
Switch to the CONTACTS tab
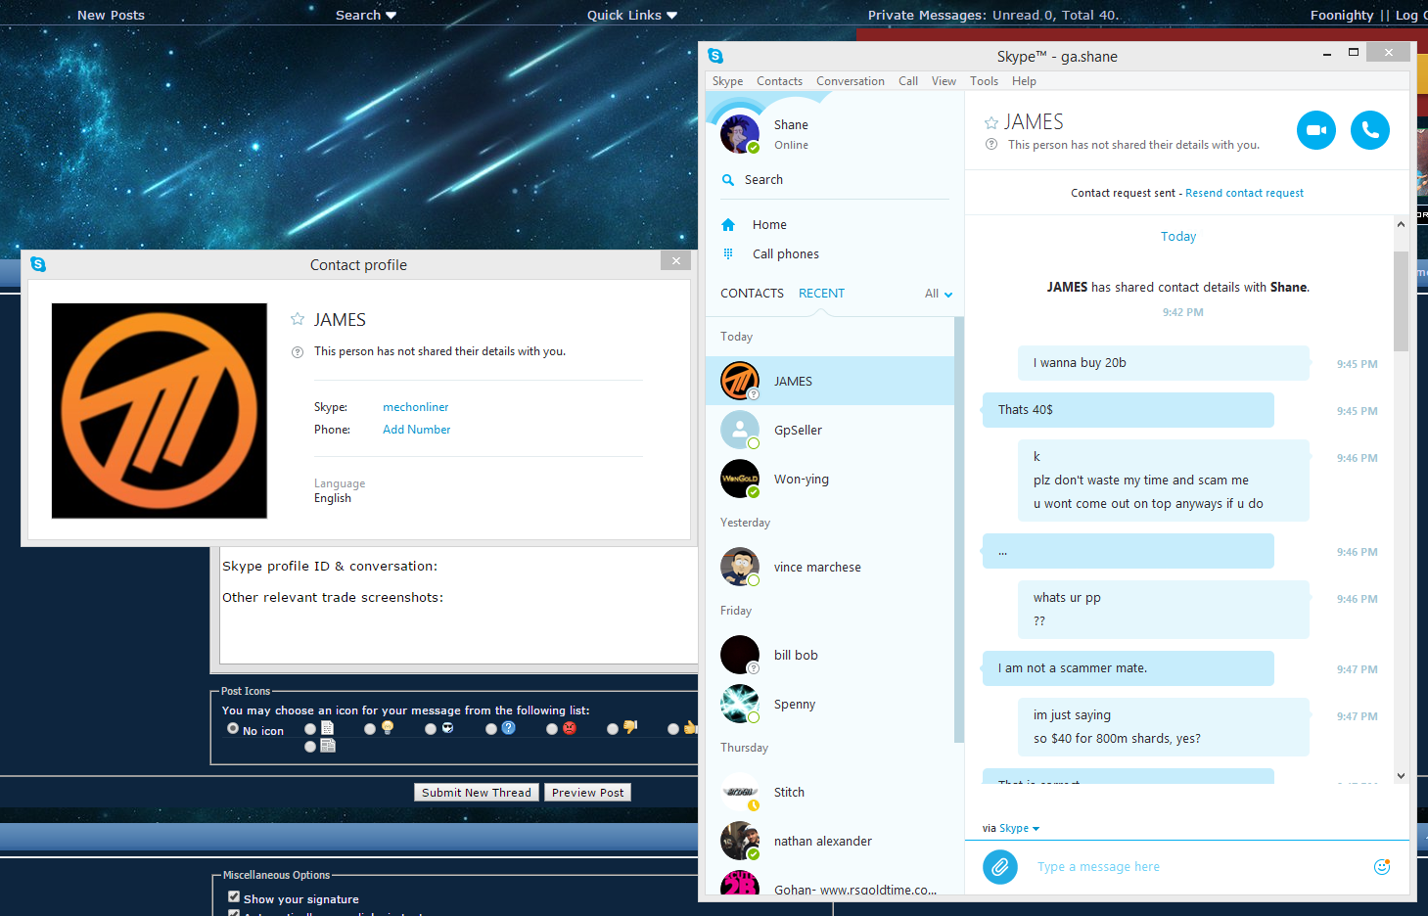click(752, 294)
